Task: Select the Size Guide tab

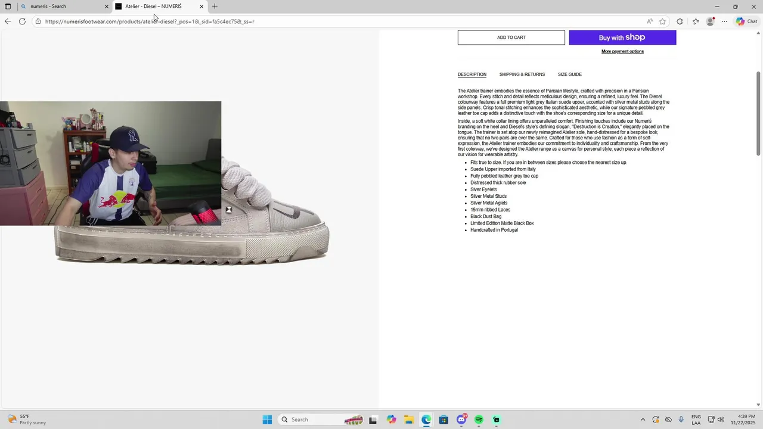Action: tap(570, 74)
